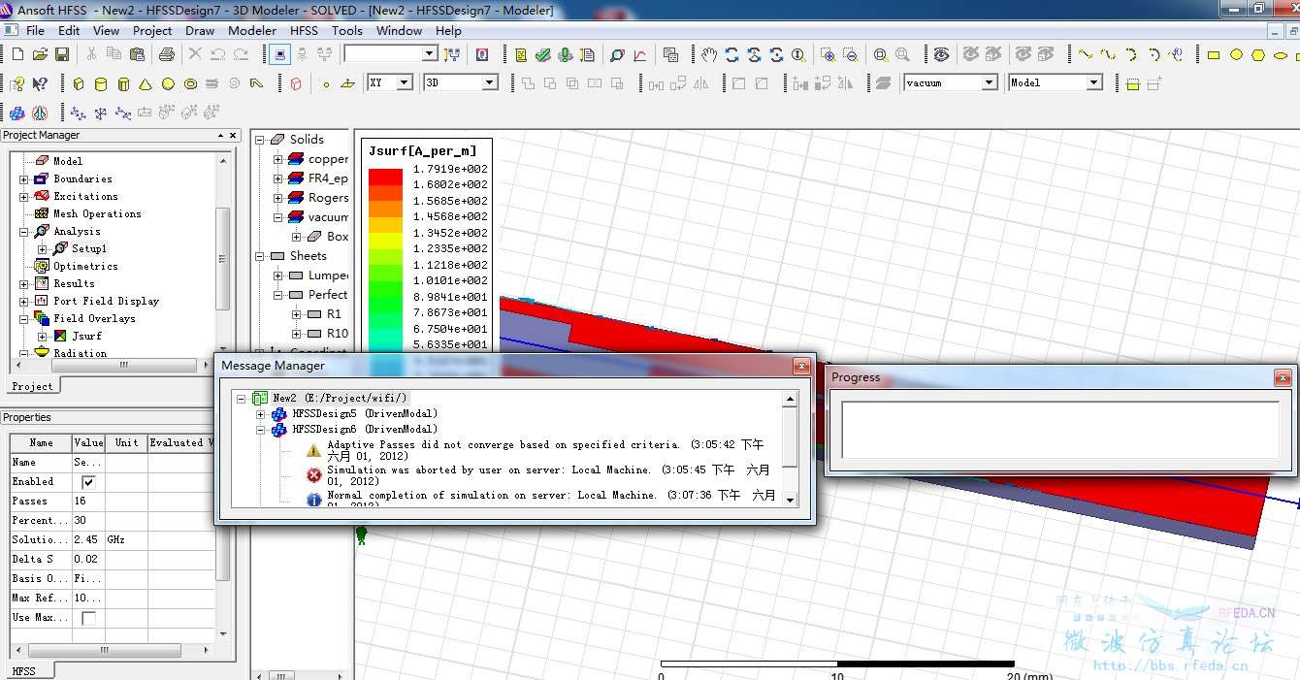Open the XY drawing plane dropdown
Viewport: 1300px width, 680px height.
point(406,82)
